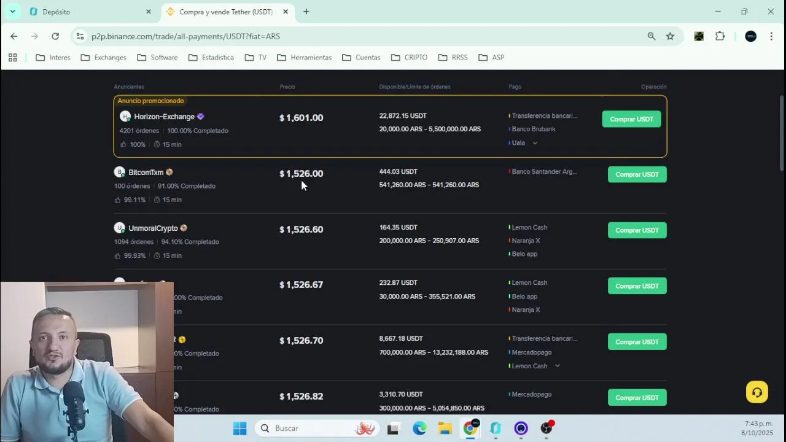The height and width of the screenshot is (442, 786).
Task: Buy USDT from BitcomTxm at $1,526.00
Action: 637,174
